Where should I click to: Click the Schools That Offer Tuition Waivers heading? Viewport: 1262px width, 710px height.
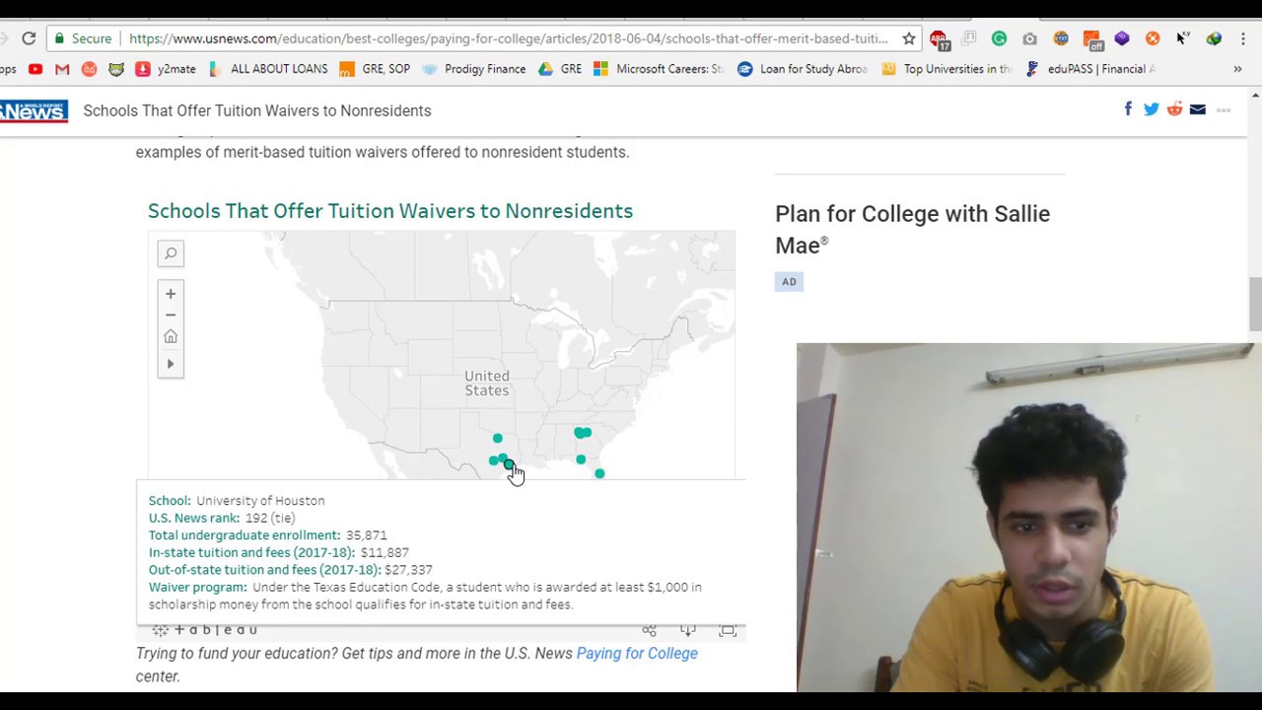point(390,211)
